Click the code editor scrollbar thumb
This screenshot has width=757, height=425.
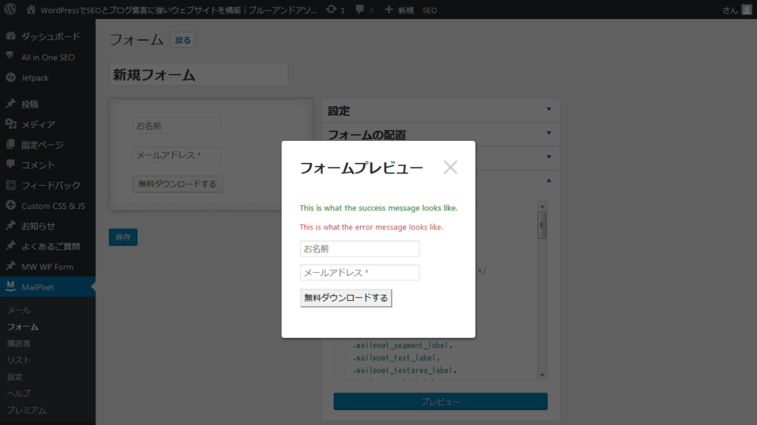[542, 225]
